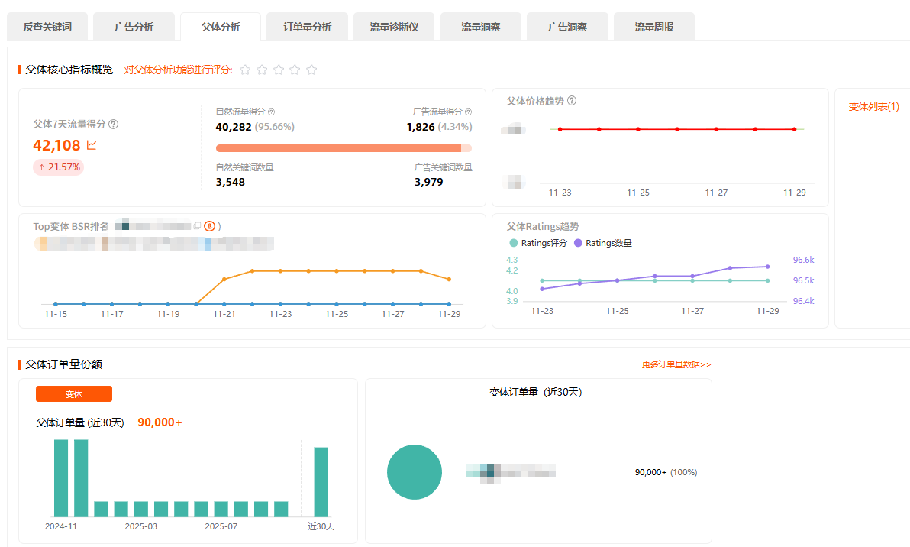Viewport: 910px width, 547px height.
Task: Toggle the Ratings评分 legend series
Action: pos(538,243)
